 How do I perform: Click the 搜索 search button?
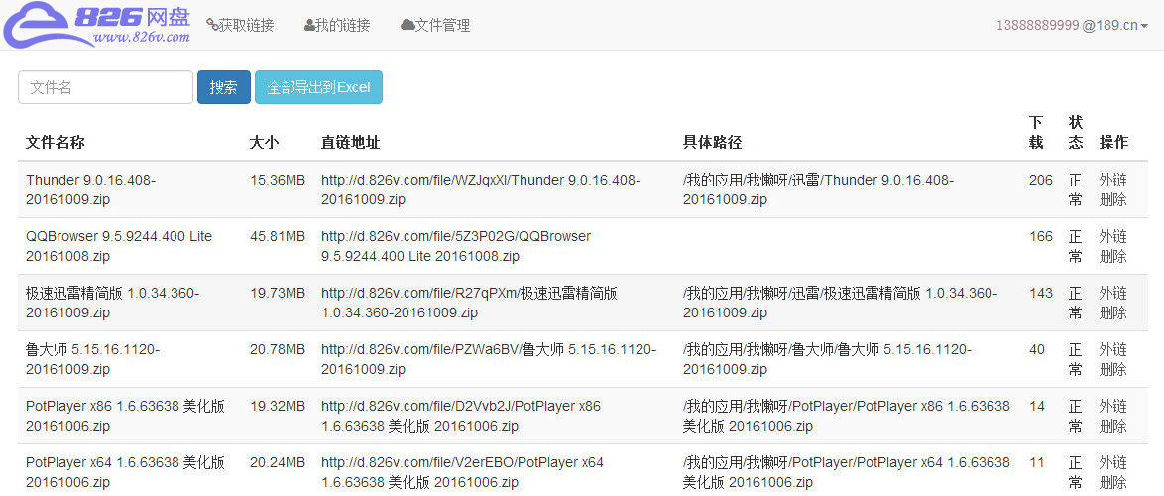pyautogui.click(x=223, y=87)
